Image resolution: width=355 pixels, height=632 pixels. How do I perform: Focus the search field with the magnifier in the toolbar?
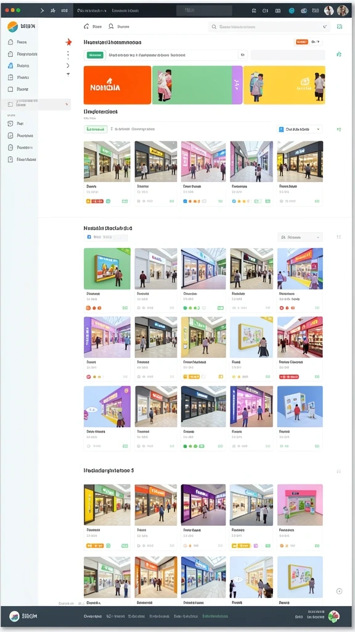[269, 27]
